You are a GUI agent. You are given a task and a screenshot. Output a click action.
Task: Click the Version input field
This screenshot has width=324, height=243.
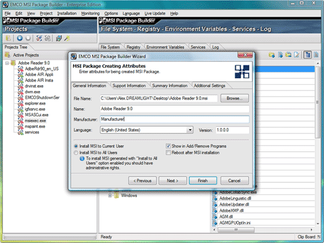click(x=232, y=130)
